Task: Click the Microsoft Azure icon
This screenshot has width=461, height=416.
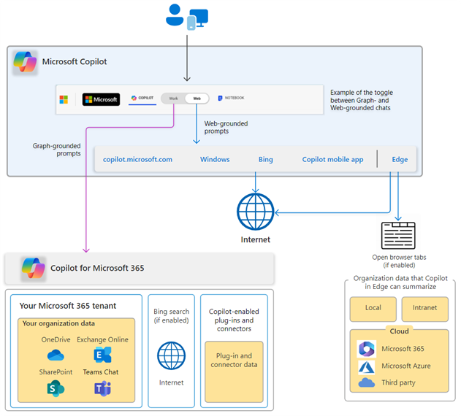Action: tap(366, 367)
